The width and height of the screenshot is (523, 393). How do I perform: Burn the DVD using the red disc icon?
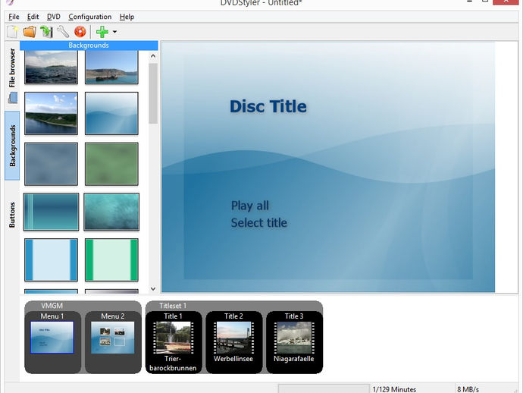click(x=80, y=32)
